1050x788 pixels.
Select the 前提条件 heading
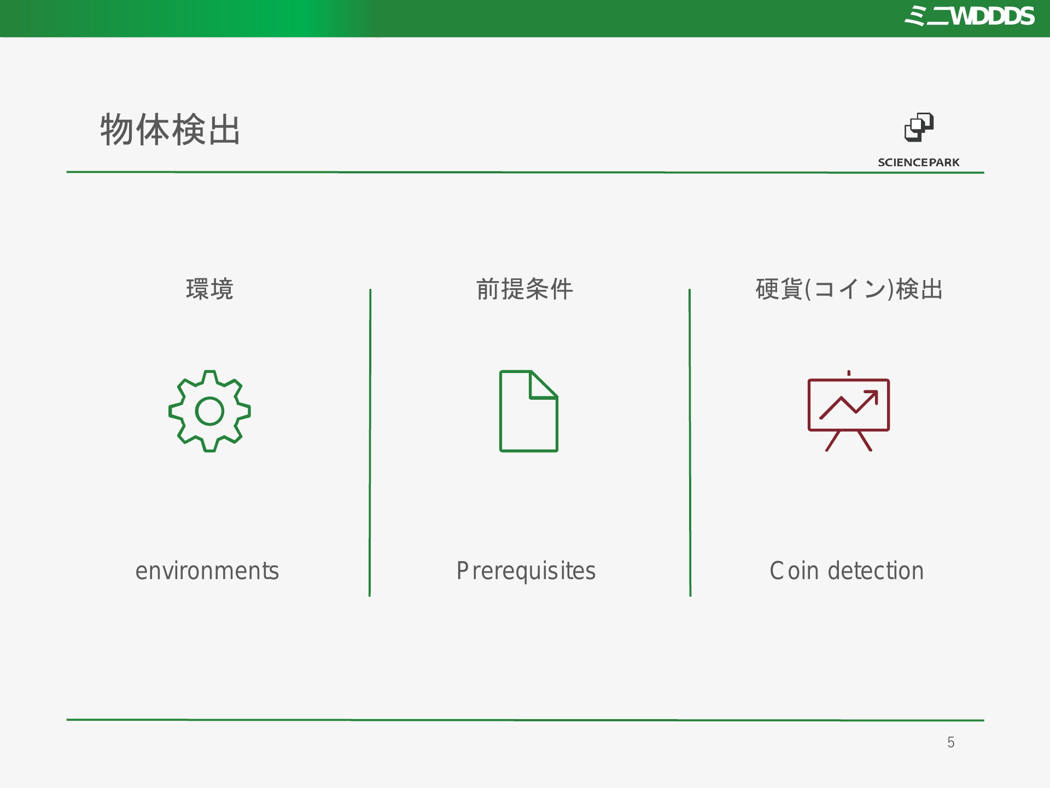(524, 289)
